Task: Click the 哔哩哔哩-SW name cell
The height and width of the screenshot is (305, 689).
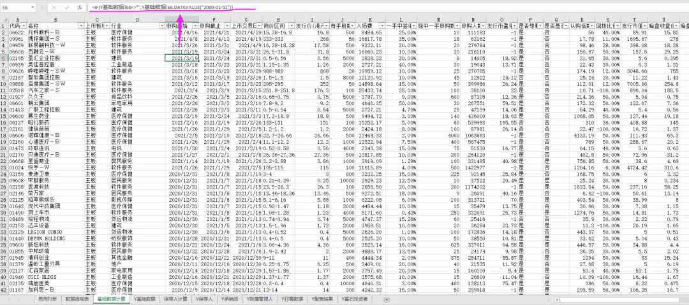Action: point(56,71)
